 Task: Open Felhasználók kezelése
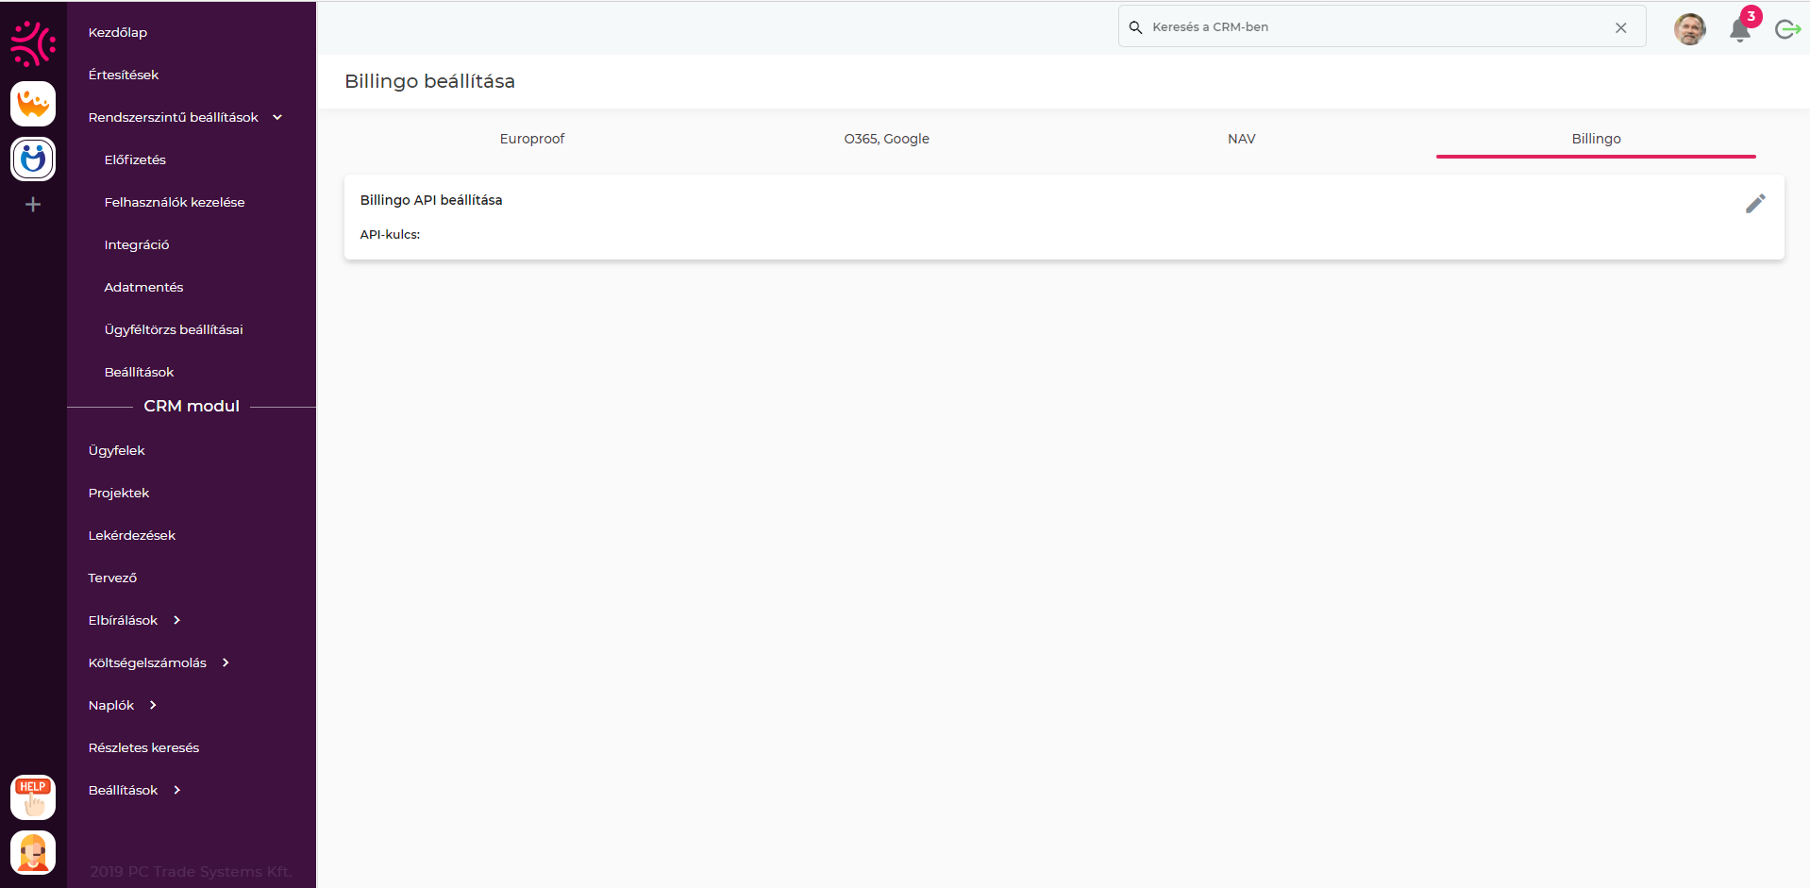coord(175,202)
